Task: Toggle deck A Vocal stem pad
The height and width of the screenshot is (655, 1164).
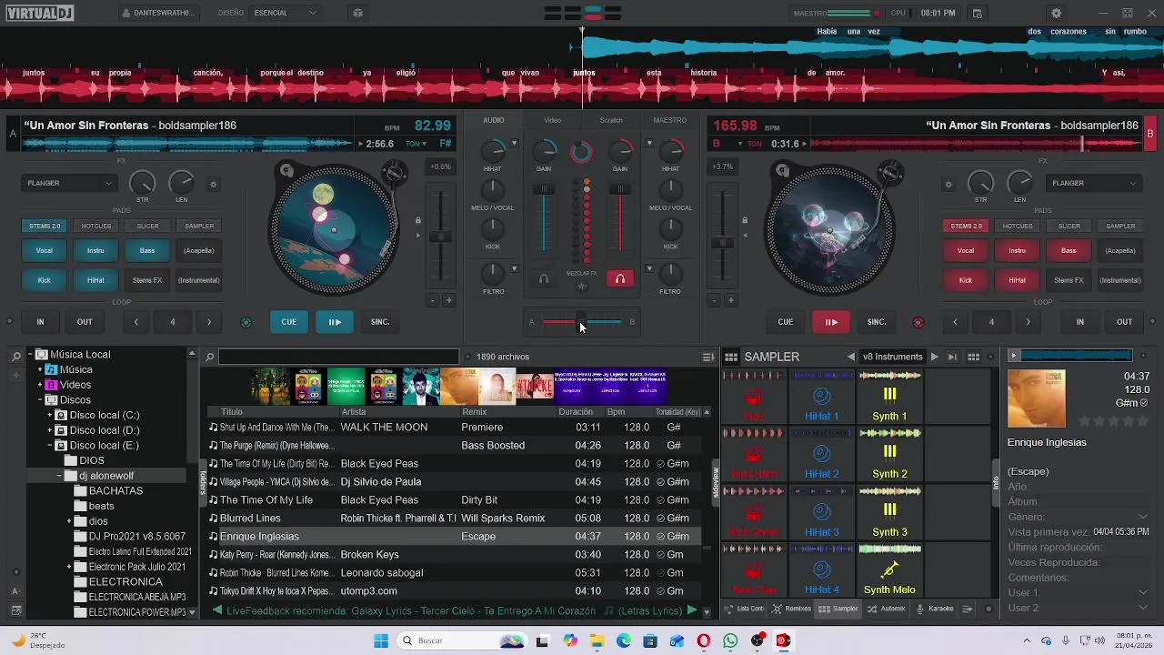Action: coord(44,250)
